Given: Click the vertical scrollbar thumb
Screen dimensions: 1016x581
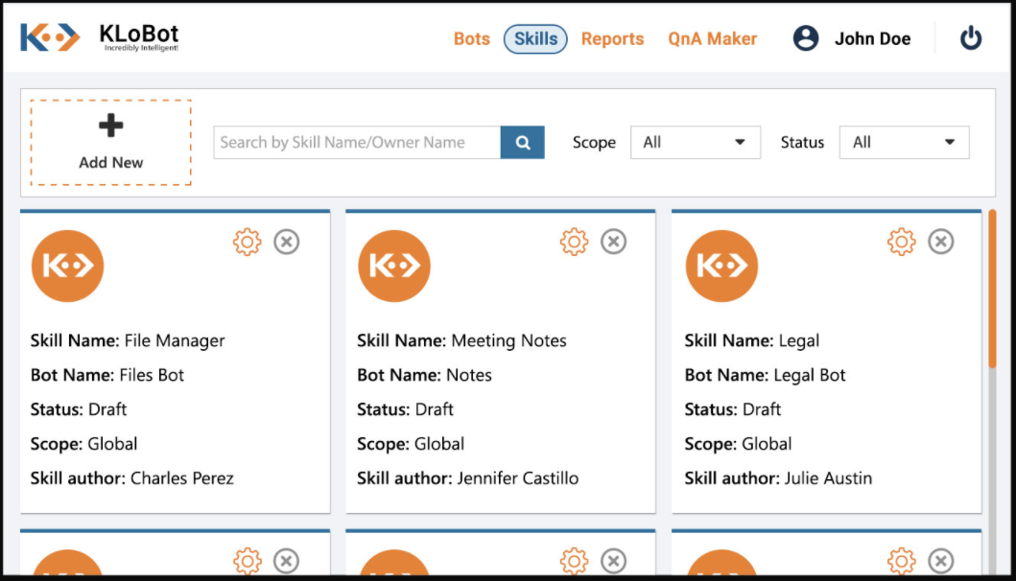Looking at the screenshot, I should (x=992, y=289).
